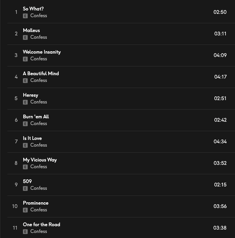Click track number 7 in the list
The width and height of the screenshot is (235, 238).
pos(16,142)
